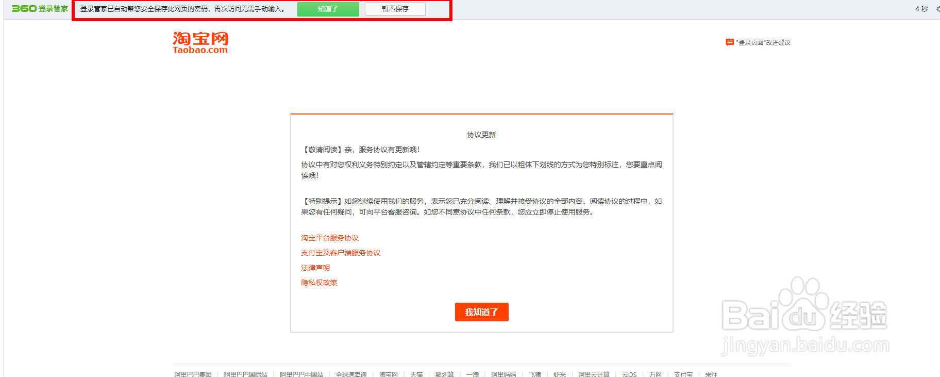Click the orange 我知道了 button

pos(481,312)
